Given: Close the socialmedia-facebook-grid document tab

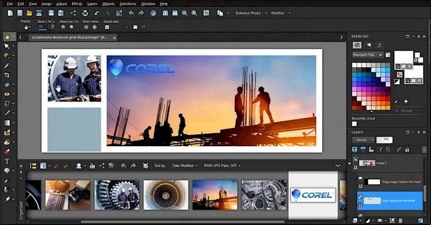Looking at the screenshot, I should 114,38.
